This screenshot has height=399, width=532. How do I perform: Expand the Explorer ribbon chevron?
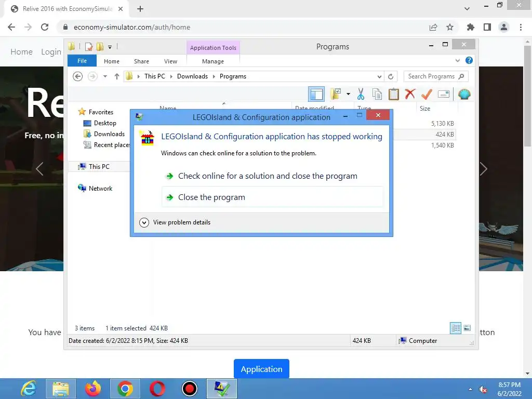[x=457, y=60]
